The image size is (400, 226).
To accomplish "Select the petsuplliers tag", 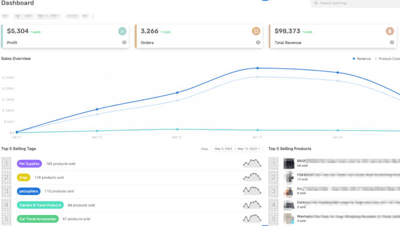I will click(28, 191).
